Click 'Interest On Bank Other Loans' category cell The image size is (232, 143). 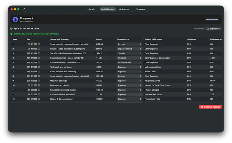coord(157,85)
